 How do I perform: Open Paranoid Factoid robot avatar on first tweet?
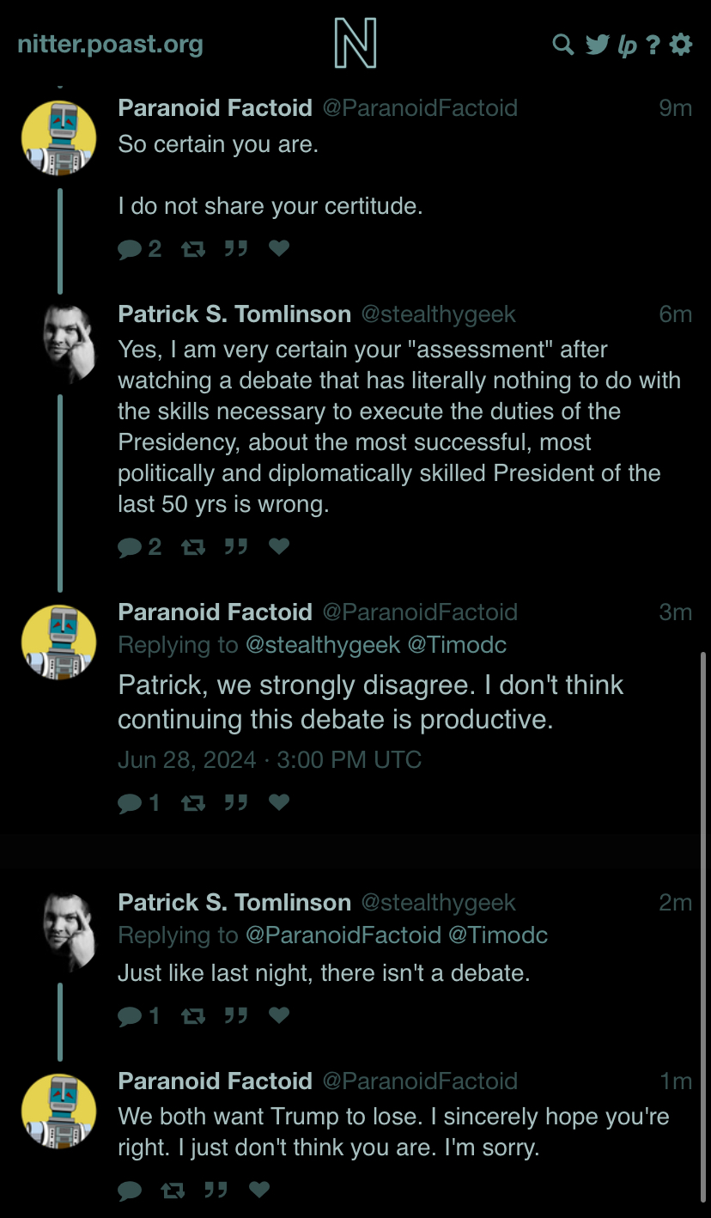tap(58, 137)
